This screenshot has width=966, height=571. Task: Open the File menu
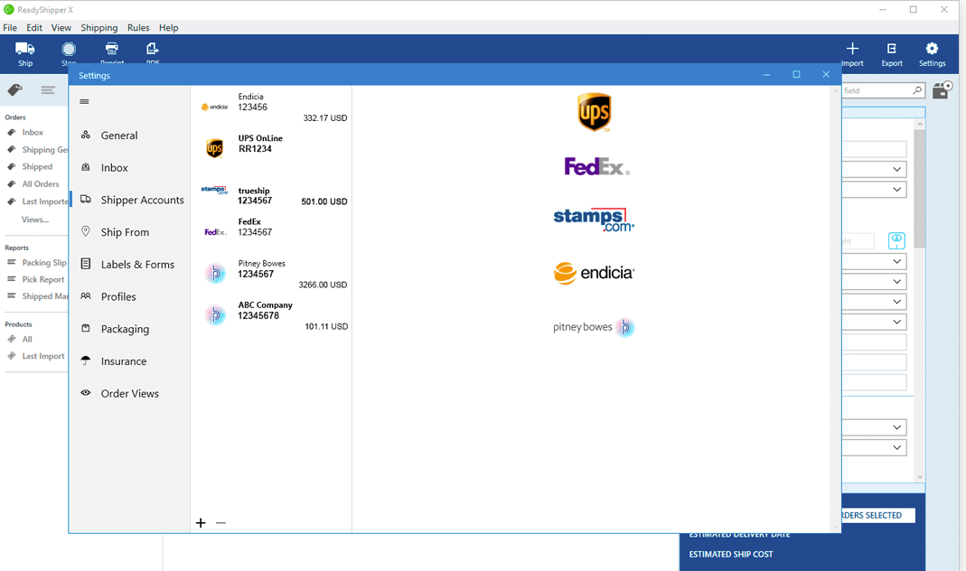[x=10, y=28]
